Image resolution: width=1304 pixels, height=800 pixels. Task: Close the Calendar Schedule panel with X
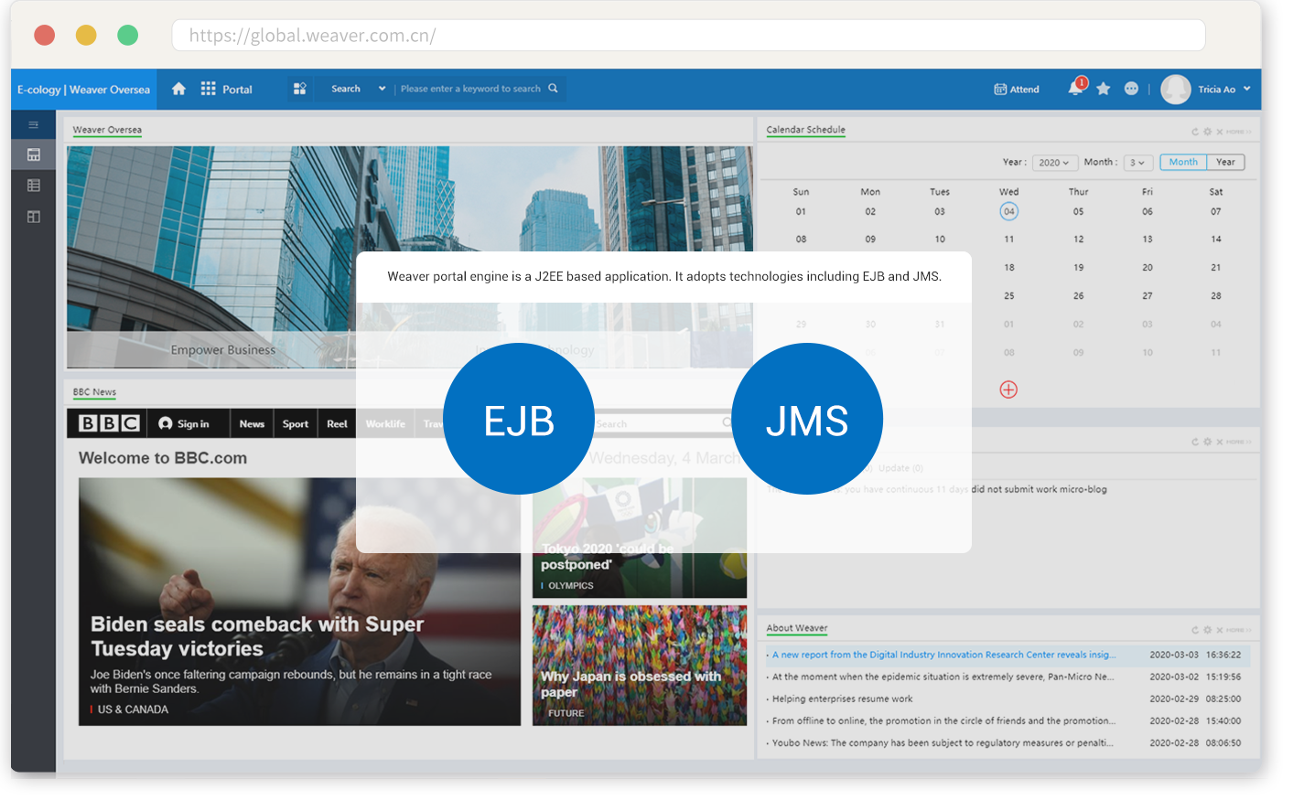[1220, 132]
